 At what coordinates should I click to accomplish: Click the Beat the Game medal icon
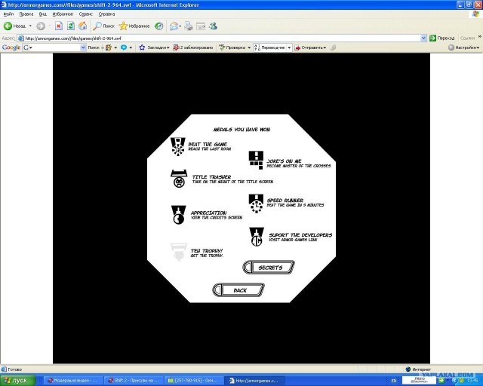click(x=178, y=146)
